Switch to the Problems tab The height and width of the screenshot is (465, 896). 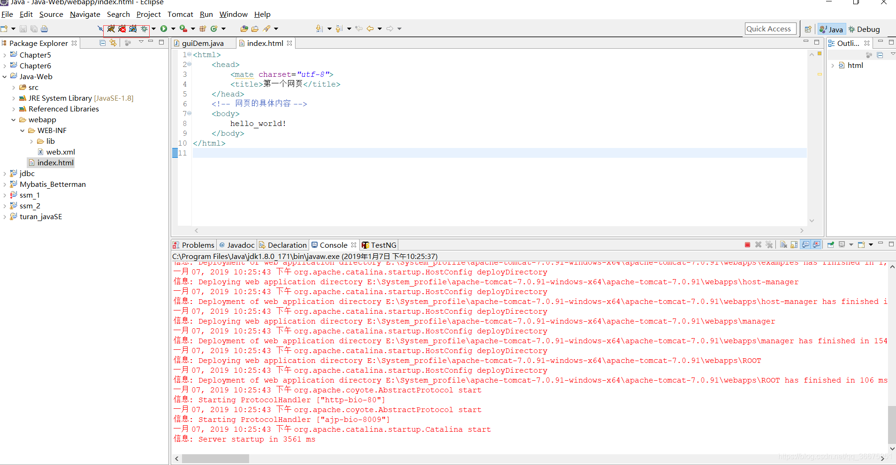coord(193,245)
